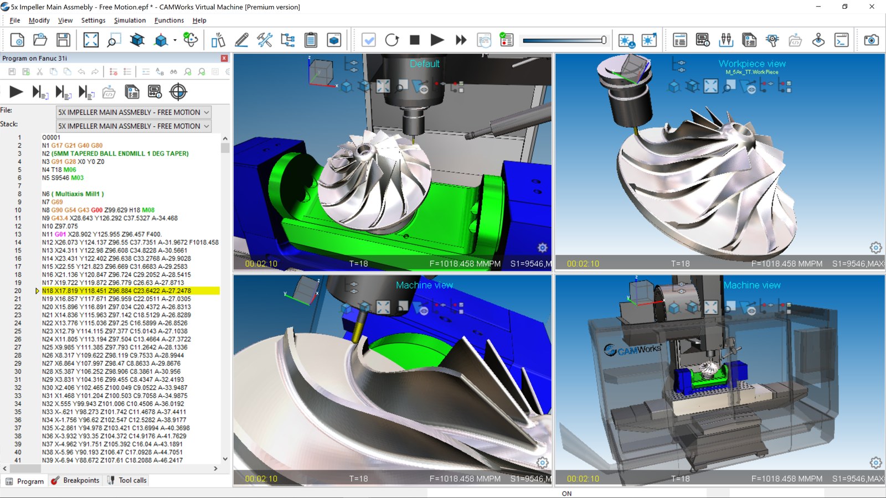Open the dropdown arrow next to the isometric view cube

(x=175, y=40)
